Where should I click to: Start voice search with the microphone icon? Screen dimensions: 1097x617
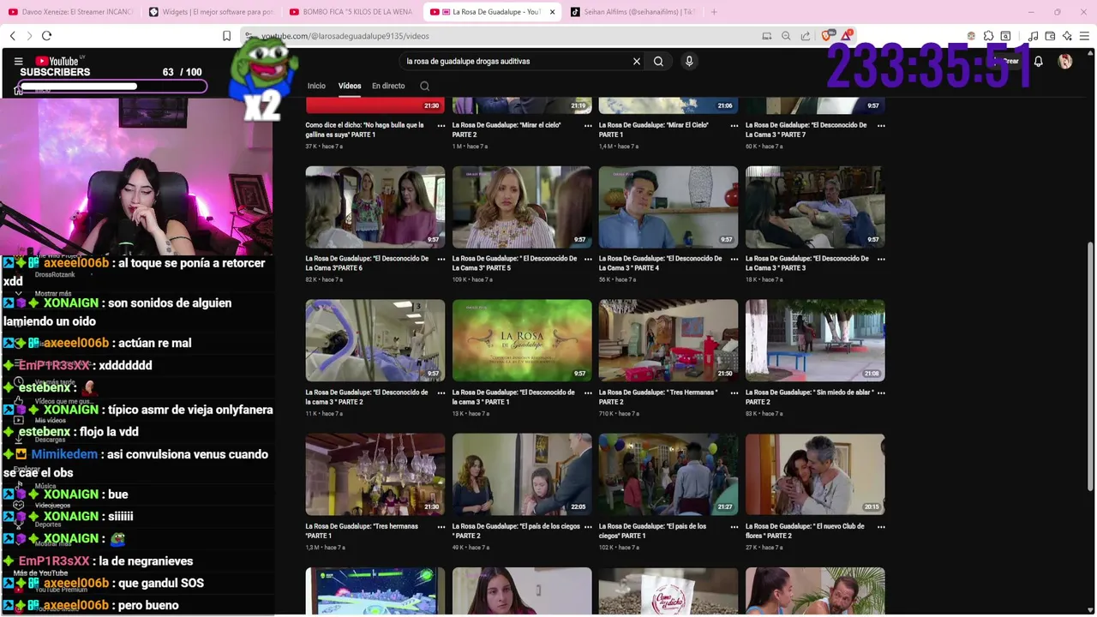[689, 62]
